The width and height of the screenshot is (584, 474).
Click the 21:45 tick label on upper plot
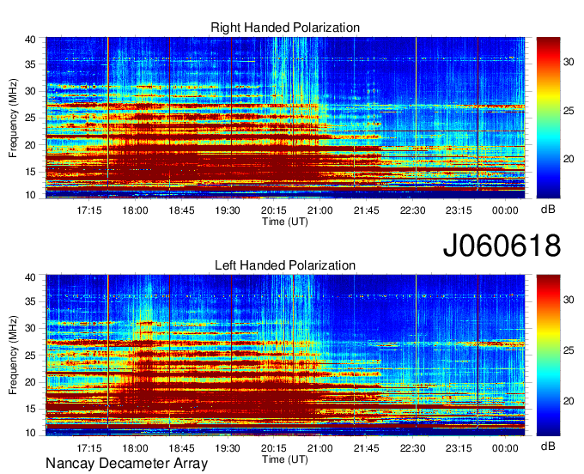(x=366, y=210)
